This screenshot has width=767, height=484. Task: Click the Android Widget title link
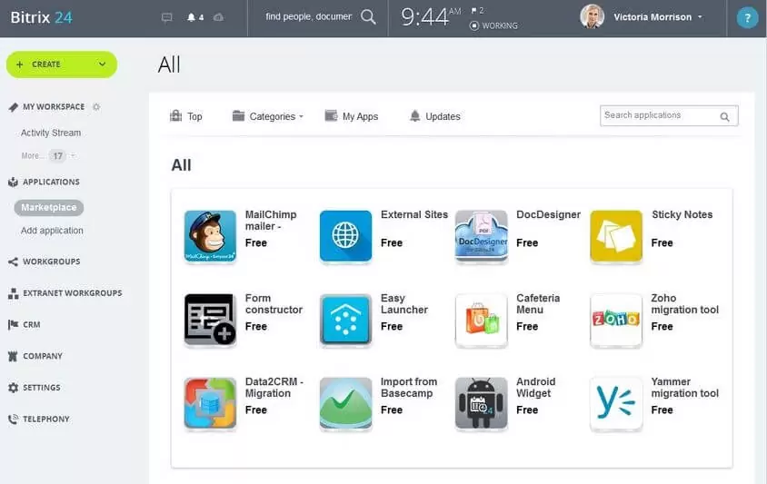535,388
